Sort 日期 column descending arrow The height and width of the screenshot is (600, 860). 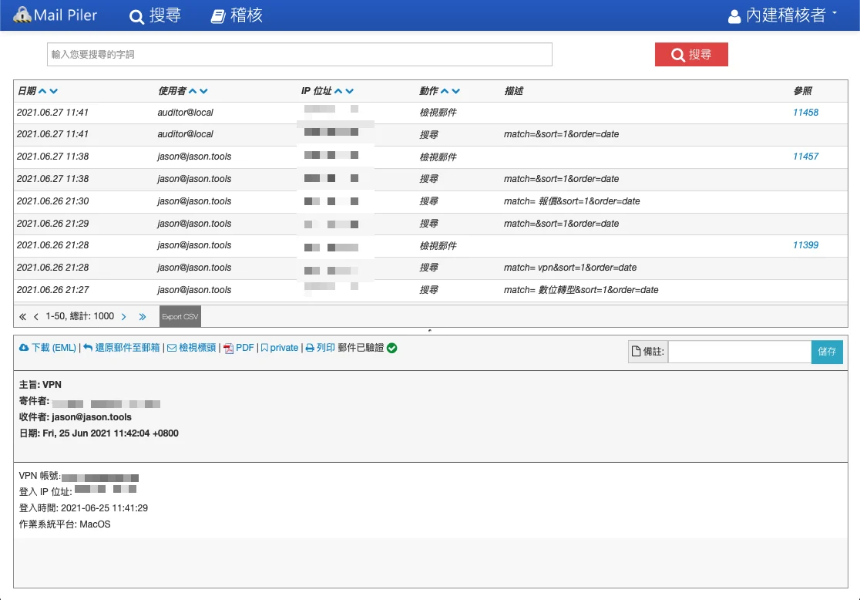53,91
